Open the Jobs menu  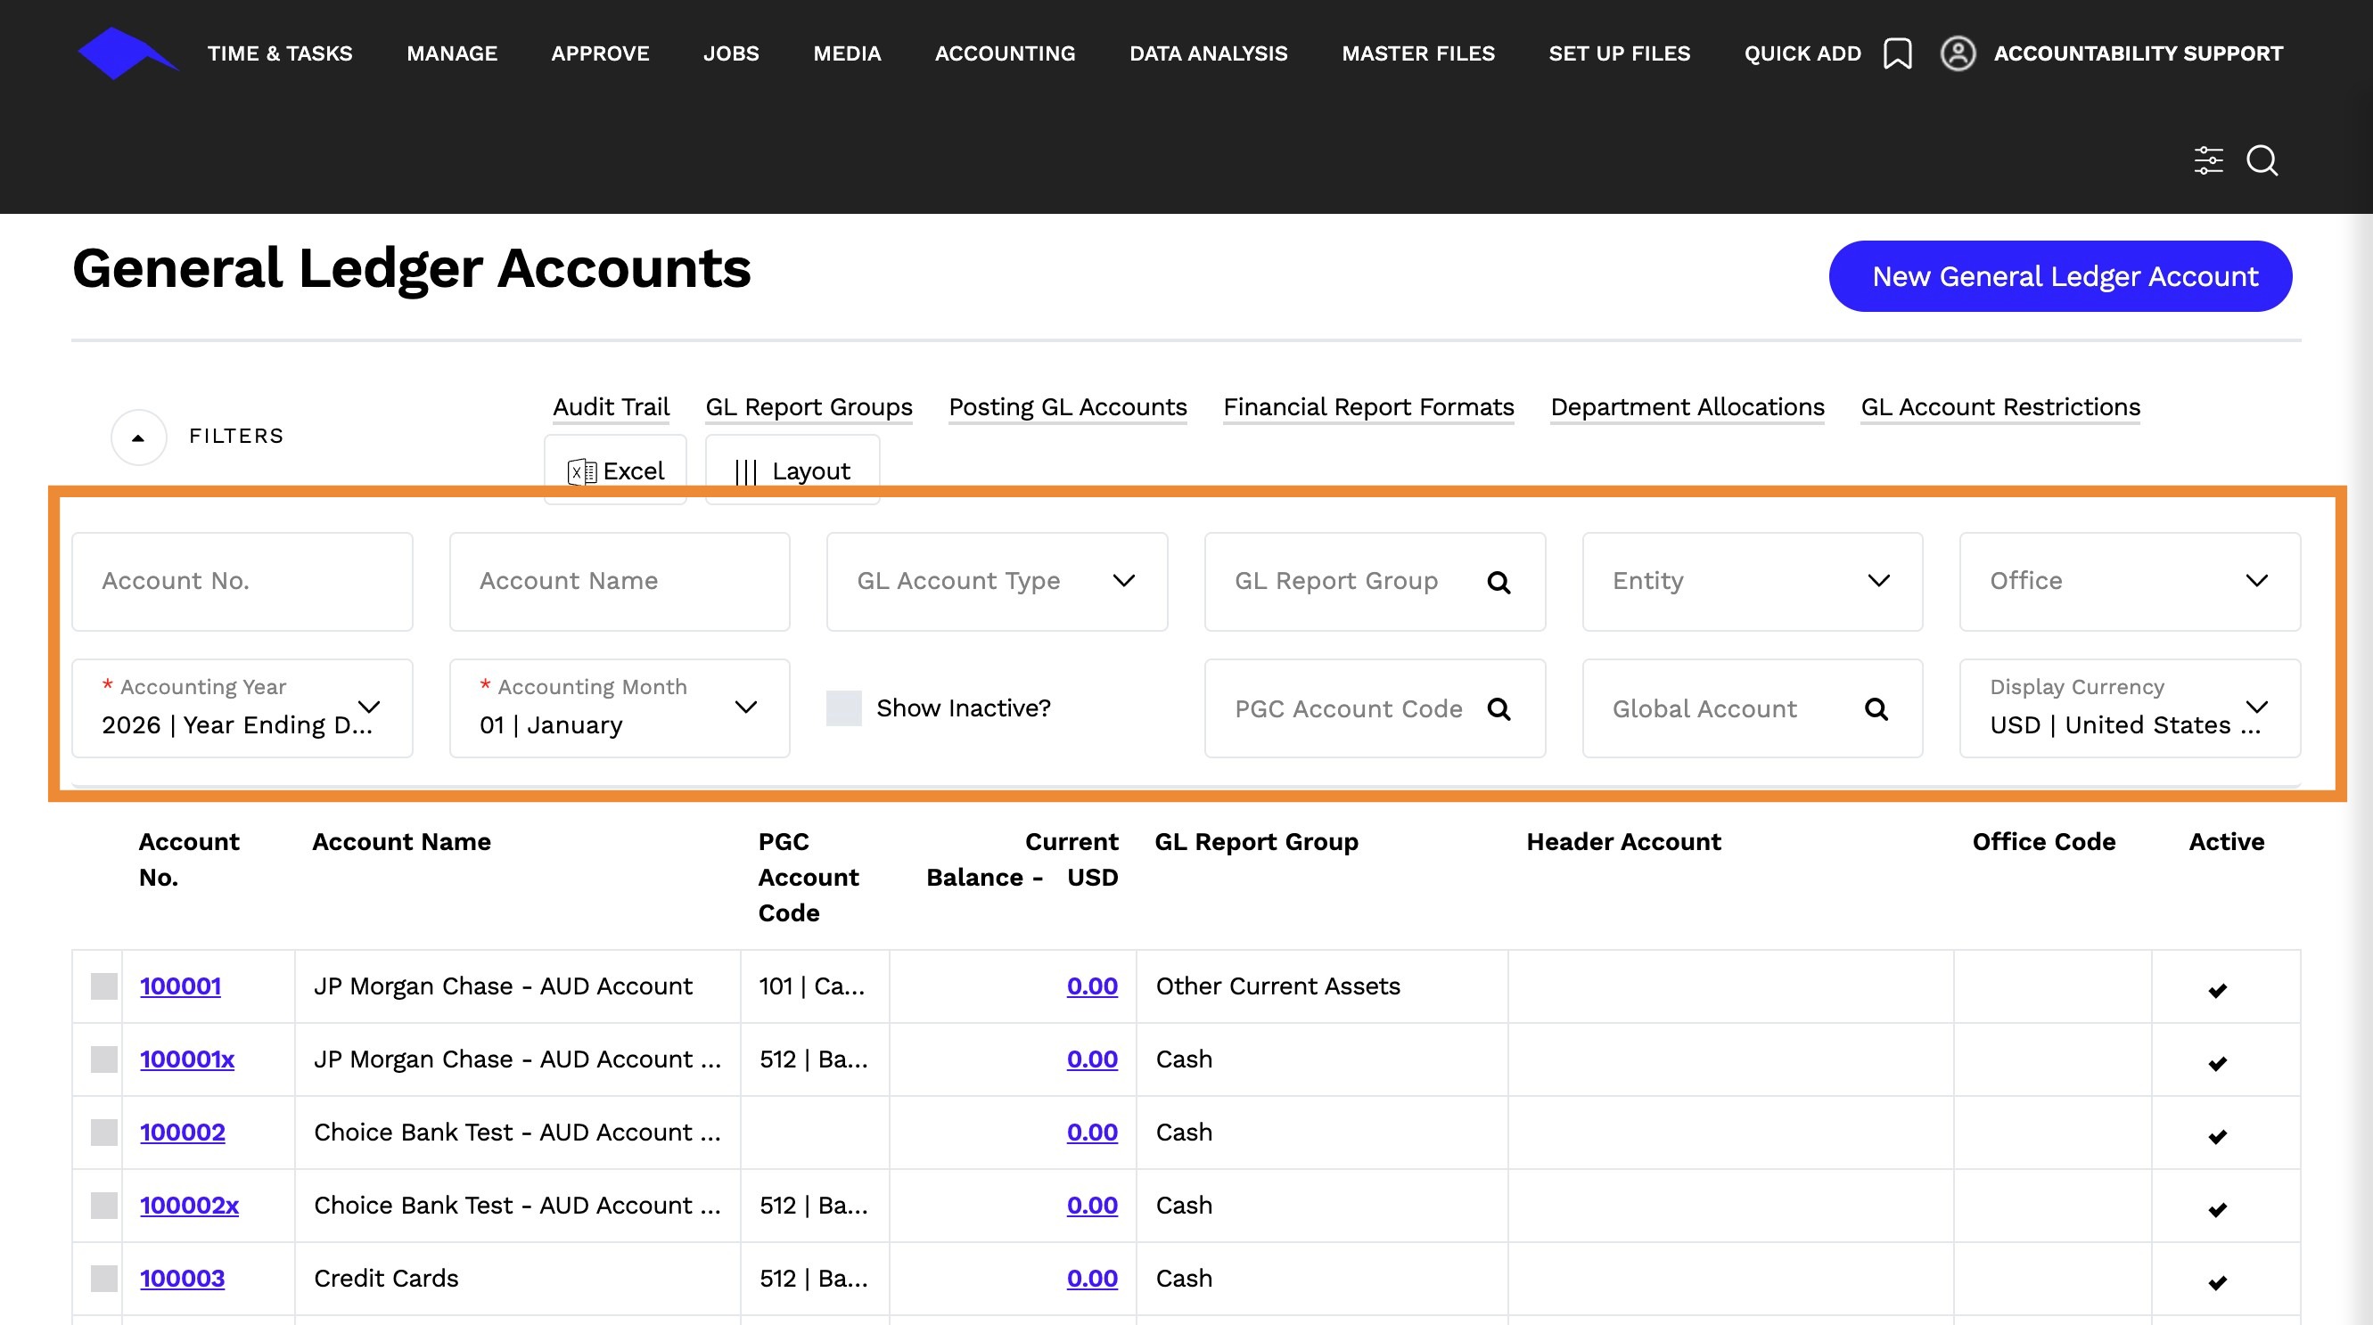(x=732, y=53)
